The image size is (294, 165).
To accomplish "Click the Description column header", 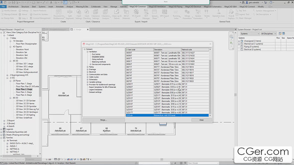I will tap(167, 50).
